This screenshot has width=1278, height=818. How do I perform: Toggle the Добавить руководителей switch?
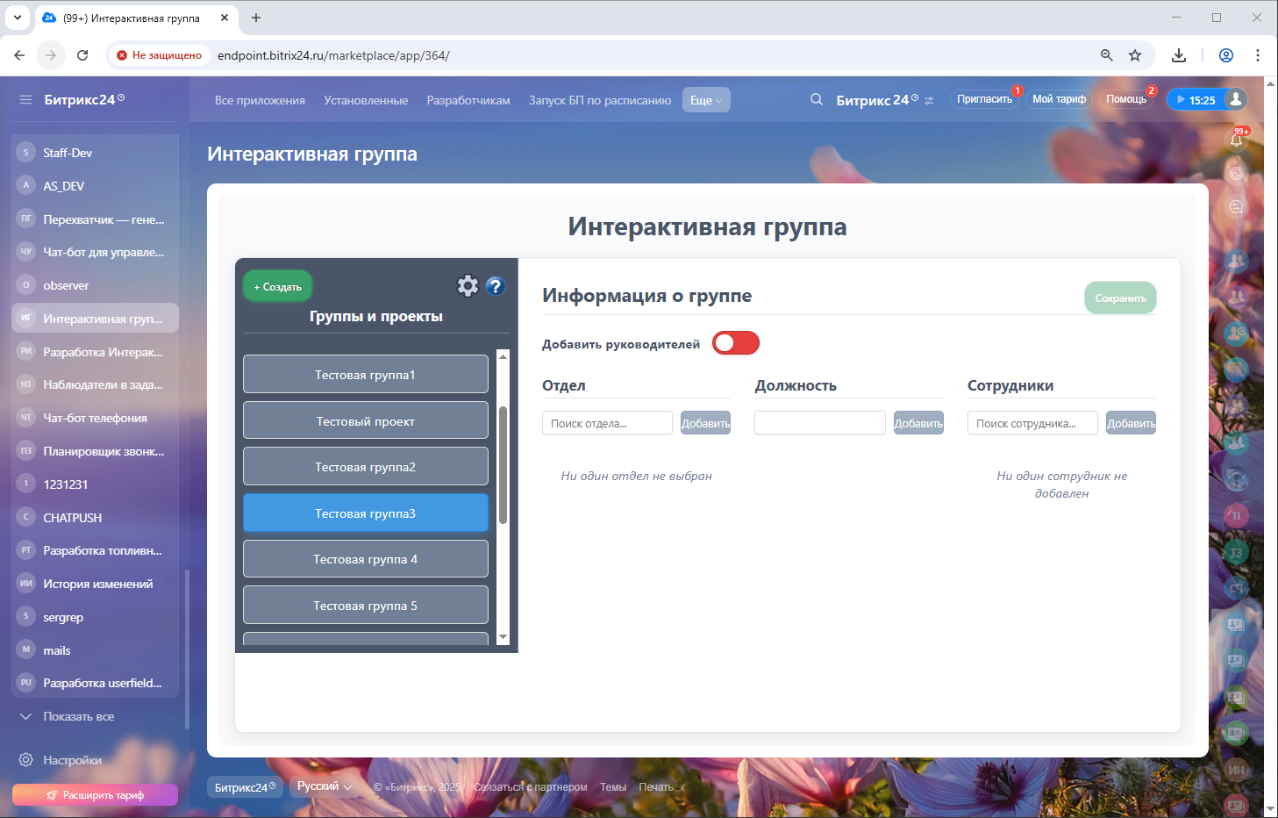pyautogui.click(x=735, y=343)
